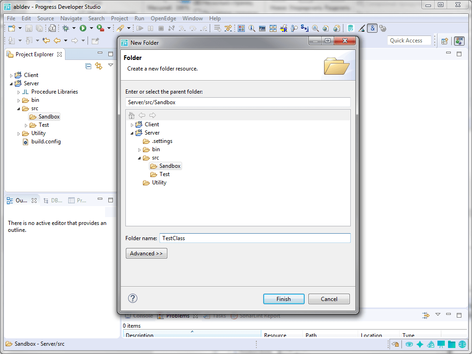Click the OpenEdge perspective icon

(460, 41)
